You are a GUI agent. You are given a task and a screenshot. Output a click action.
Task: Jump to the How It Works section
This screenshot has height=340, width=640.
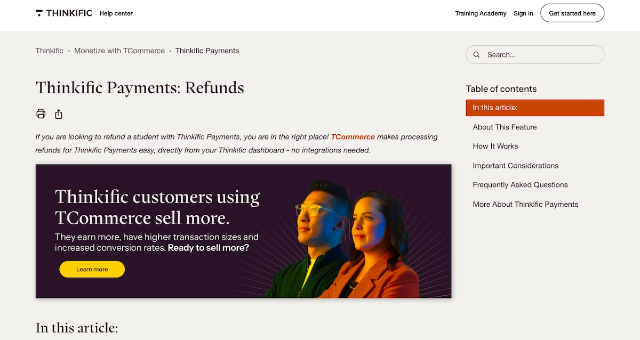tap(495, 146)
